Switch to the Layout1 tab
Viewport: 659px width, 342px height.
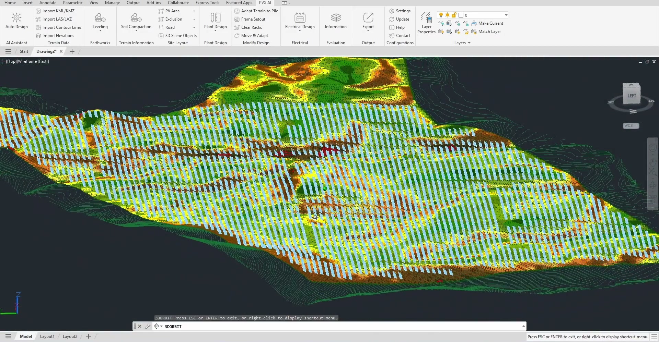47,337
